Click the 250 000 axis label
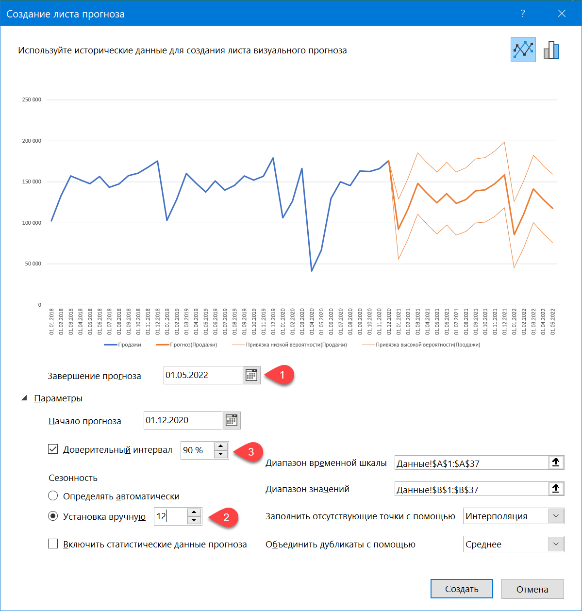 [x=32, y=99]
